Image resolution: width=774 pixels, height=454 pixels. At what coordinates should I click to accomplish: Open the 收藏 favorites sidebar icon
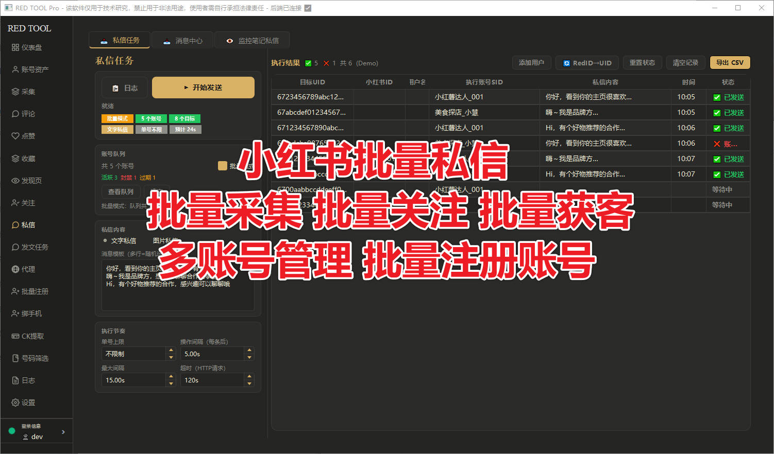(15, 159)
